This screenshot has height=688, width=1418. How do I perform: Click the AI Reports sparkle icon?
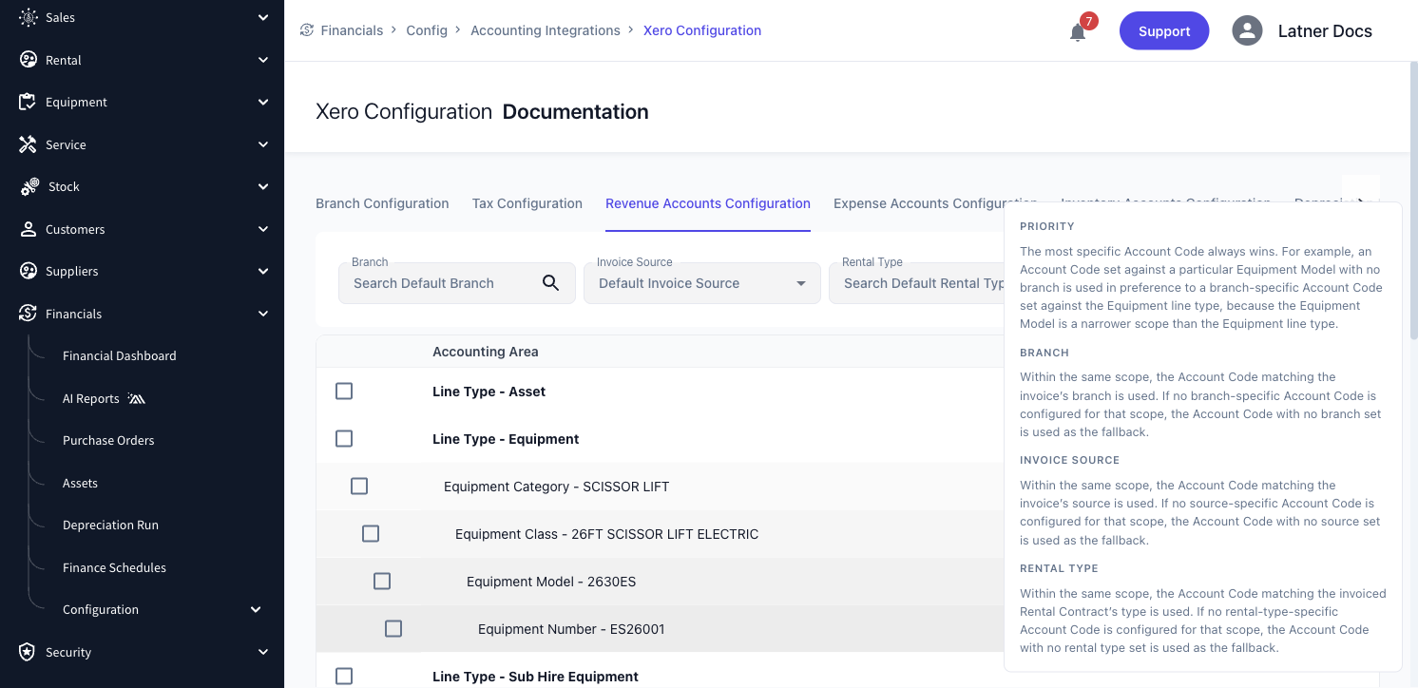(137, 399)
